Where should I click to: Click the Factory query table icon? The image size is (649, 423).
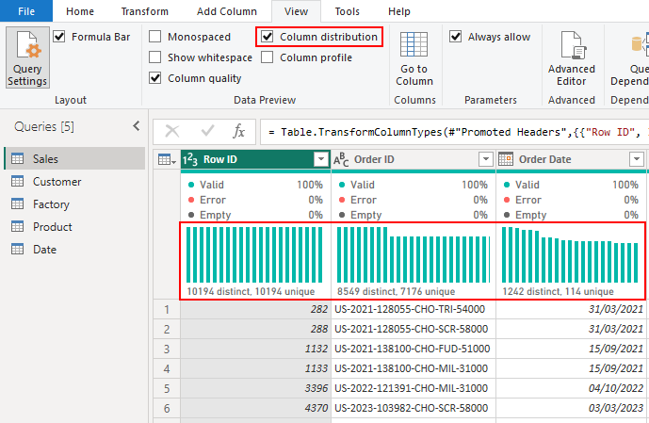pos(17,204)
